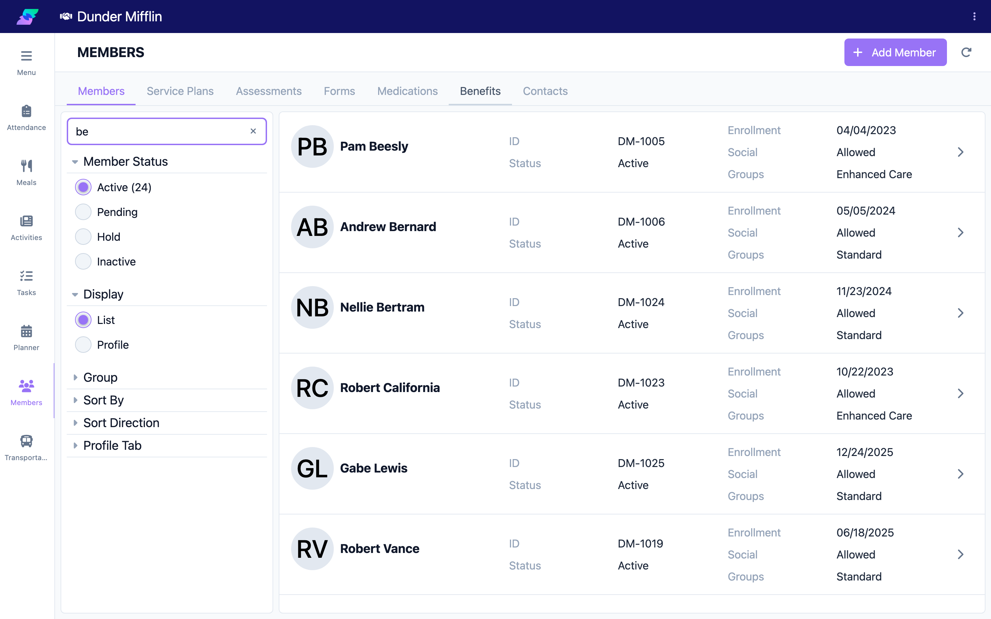The image size is (991, 619).
Task: Select the Hold status radio
Action: [x=83, y=237]
